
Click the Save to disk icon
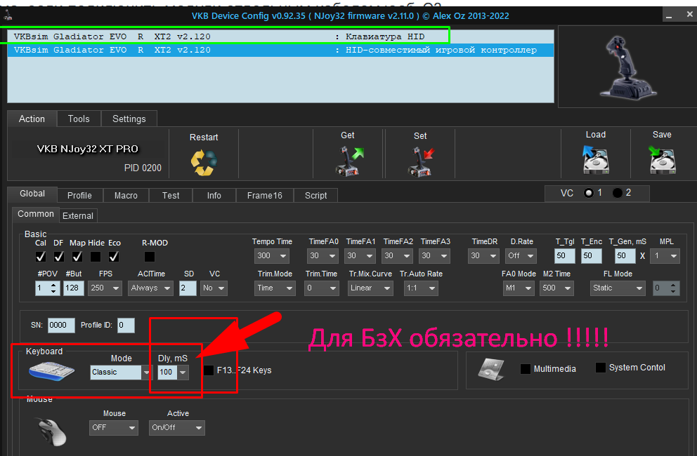click(663, 160)
